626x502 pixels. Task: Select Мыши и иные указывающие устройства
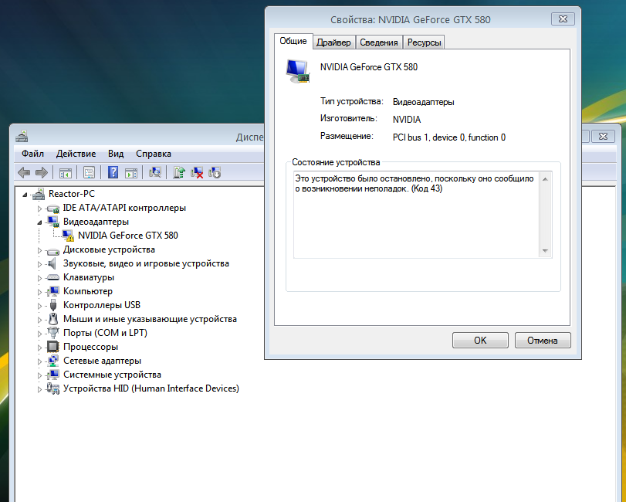(x=150, y=319)
